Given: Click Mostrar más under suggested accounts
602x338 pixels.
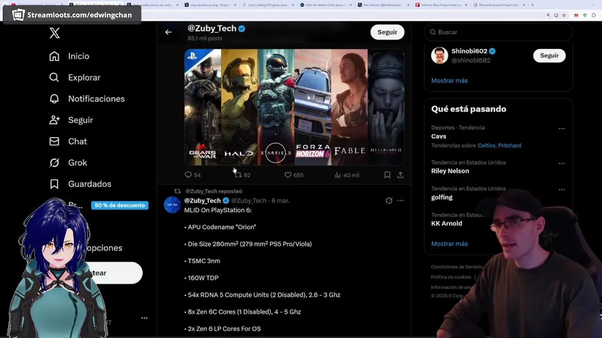Looking at the screenshot, I should coord(449,81).
